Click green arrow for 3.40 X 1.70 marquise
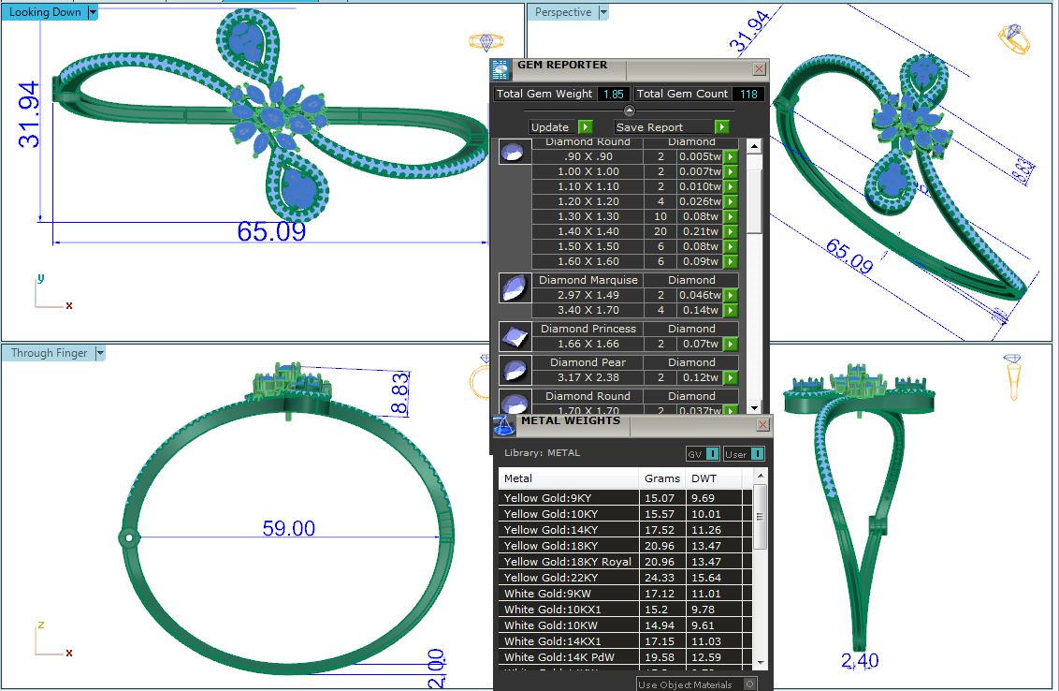1059x691 pixels. point(731,310)
